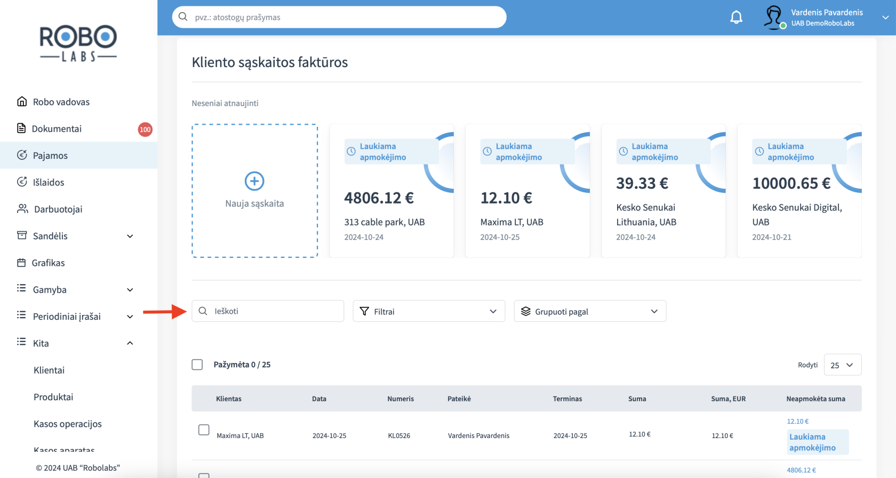Click Vardenis Pavardenis cell in table
This screenshot has height=478, width=896.
478,435
